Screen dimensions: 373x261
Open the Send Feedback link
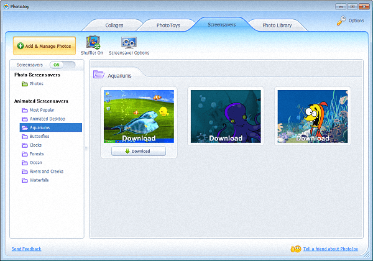pyautogui.click(x=26, y=249)
